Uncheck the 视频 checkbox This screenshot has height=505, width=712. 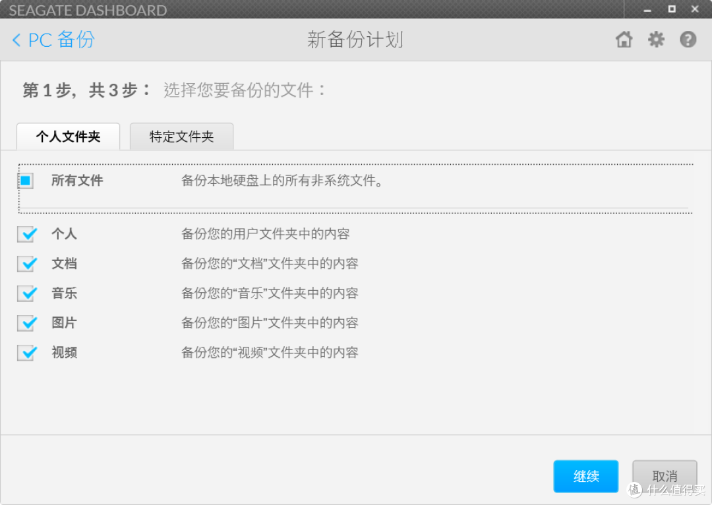27,353
